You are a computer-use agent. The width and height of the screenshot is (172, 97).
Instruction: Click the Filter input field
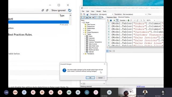click(155, 14)
